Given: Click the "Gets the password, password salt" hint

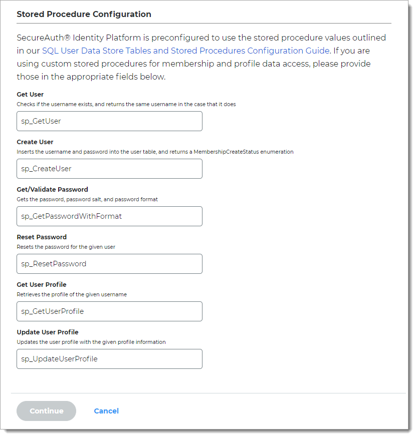Looking at the screenshot, I should tap(87, 199).
